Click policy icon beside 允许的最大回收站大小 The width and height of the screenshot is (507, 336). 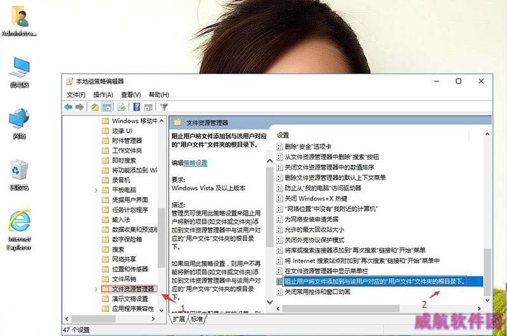pos(279,229)
